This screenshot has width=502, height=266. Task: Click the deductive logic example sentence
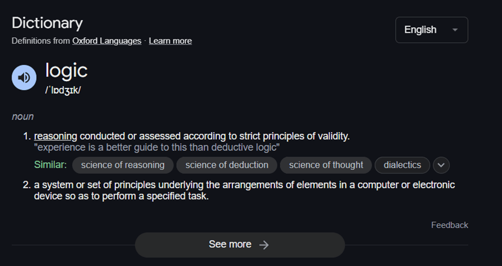tap(156, 147)
